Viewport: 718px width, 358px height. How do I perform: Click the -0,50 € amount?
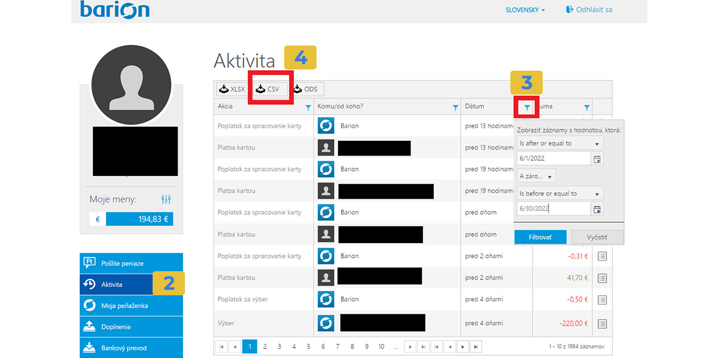click(x=577, y=299)
